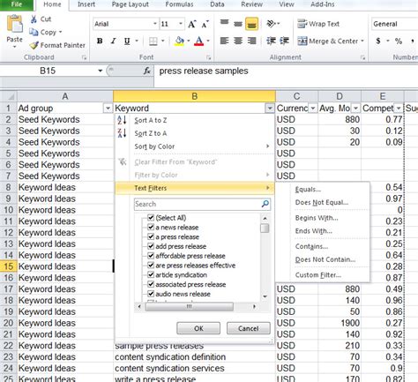Click the Copy icon
418x382 pixels.
point(34,32)
